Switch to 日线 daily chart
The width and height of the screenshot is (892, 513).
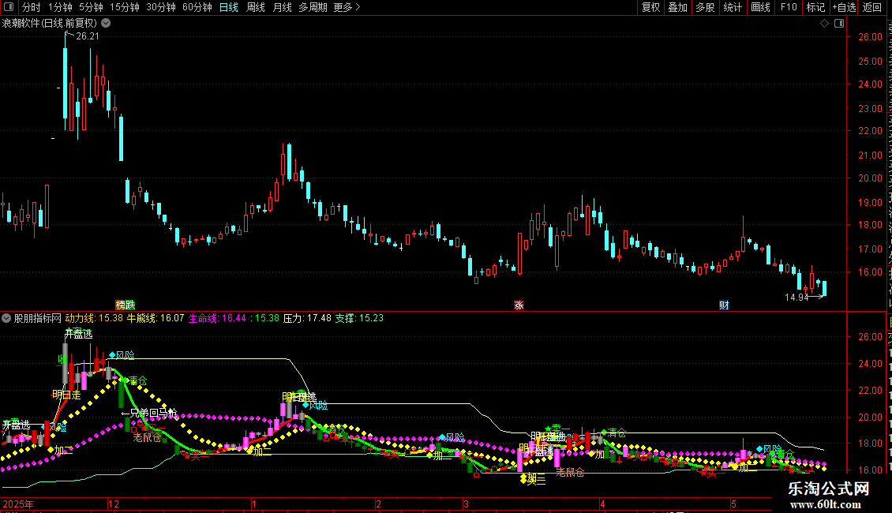[229, 7]
